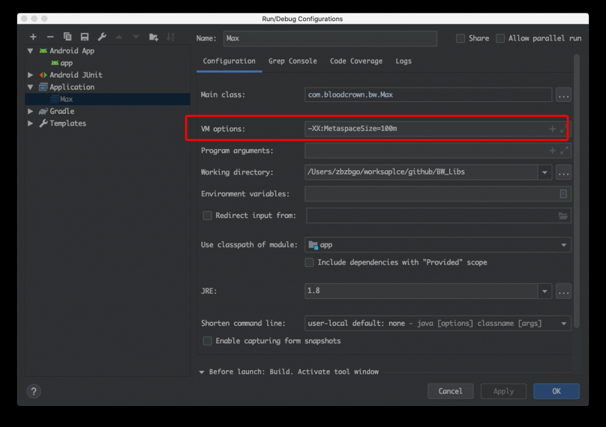Open the edit templates wrench icon
Image resolution: width=606 pixels, height=427 pixels.
102,37
